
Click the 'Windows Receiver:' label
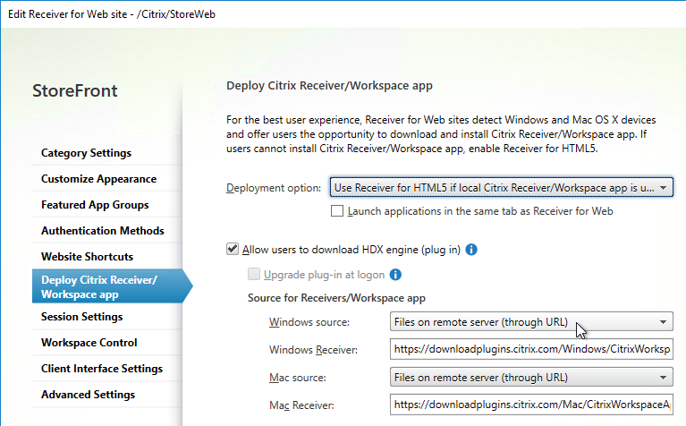click(x=313, y=350)
